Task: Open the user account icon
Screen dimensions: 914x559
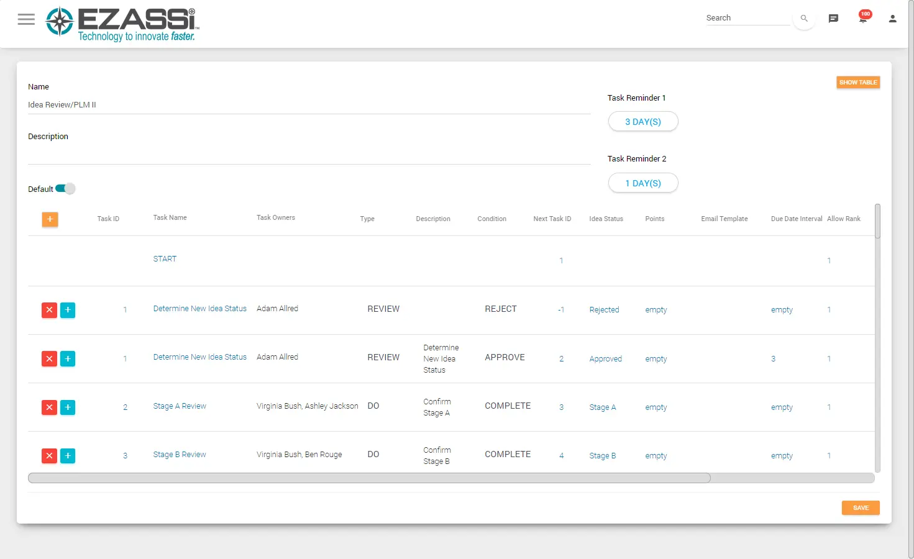Action: [893, 19]
